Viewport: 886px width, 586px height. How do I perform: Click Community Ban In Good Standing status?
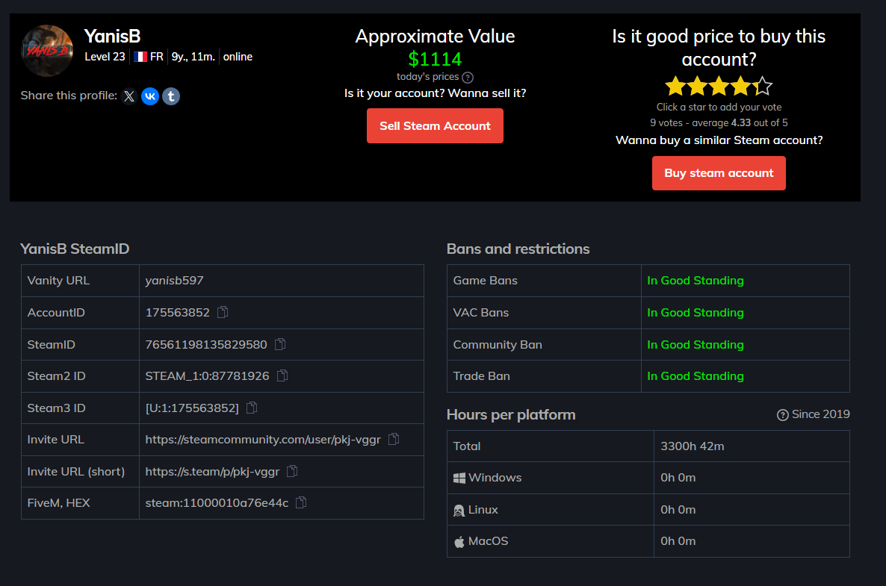696,344
